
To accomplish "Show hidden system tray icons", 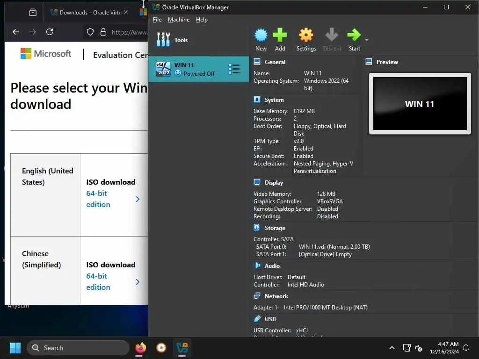I will click(392, 348).
